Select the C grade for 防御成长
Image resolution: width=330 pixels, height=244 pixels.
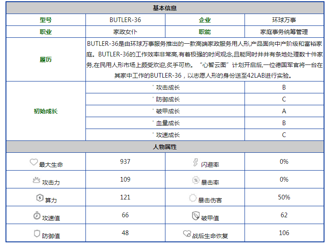click(x=284, y=99)
